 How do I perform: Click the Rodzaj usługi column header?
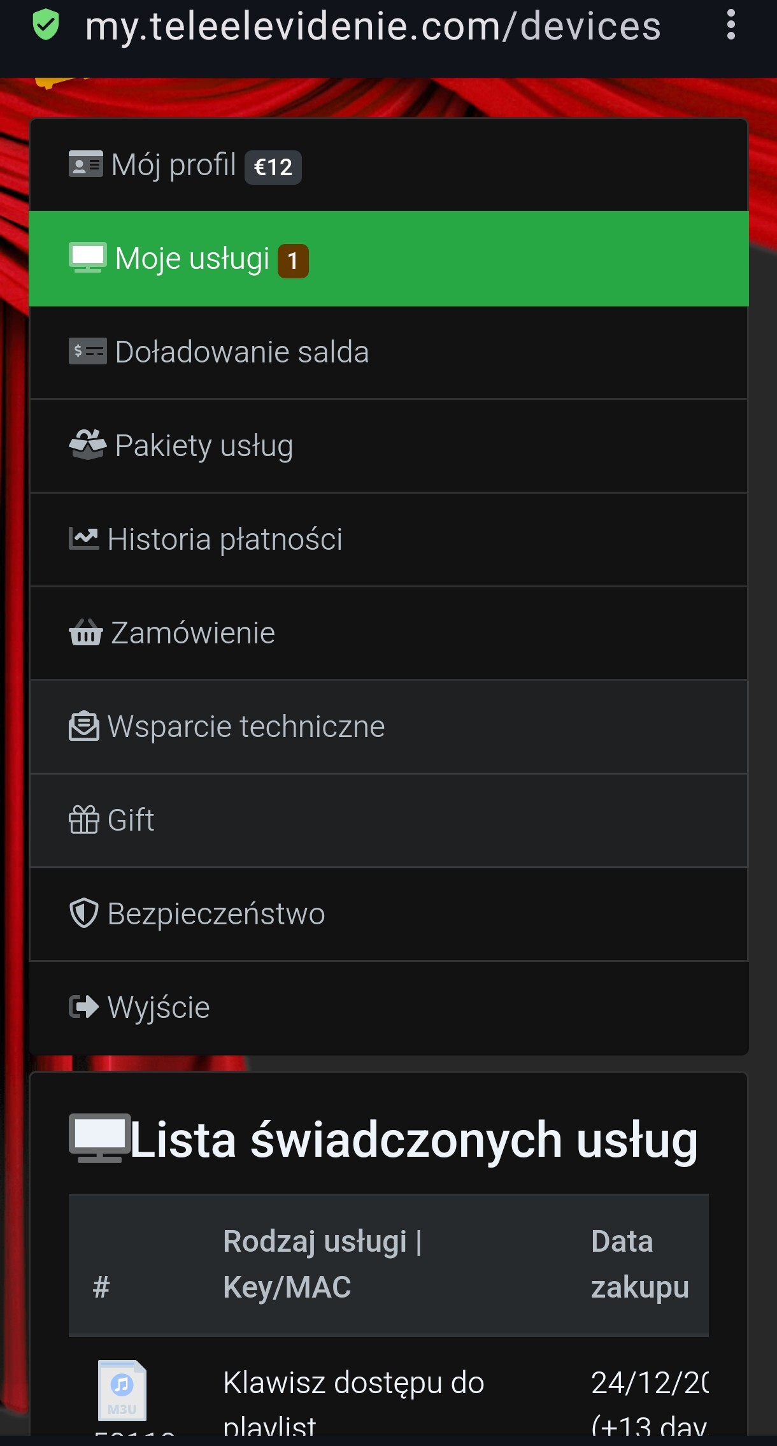(322, 1264)
